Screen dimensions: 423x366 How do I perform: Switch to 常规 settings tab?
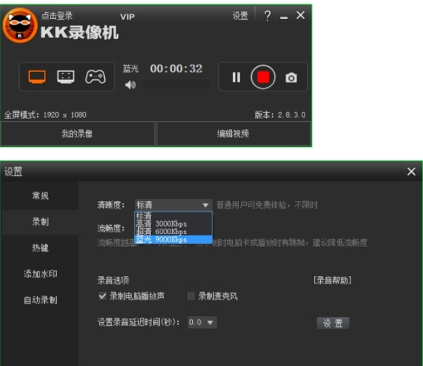point(40,196)
